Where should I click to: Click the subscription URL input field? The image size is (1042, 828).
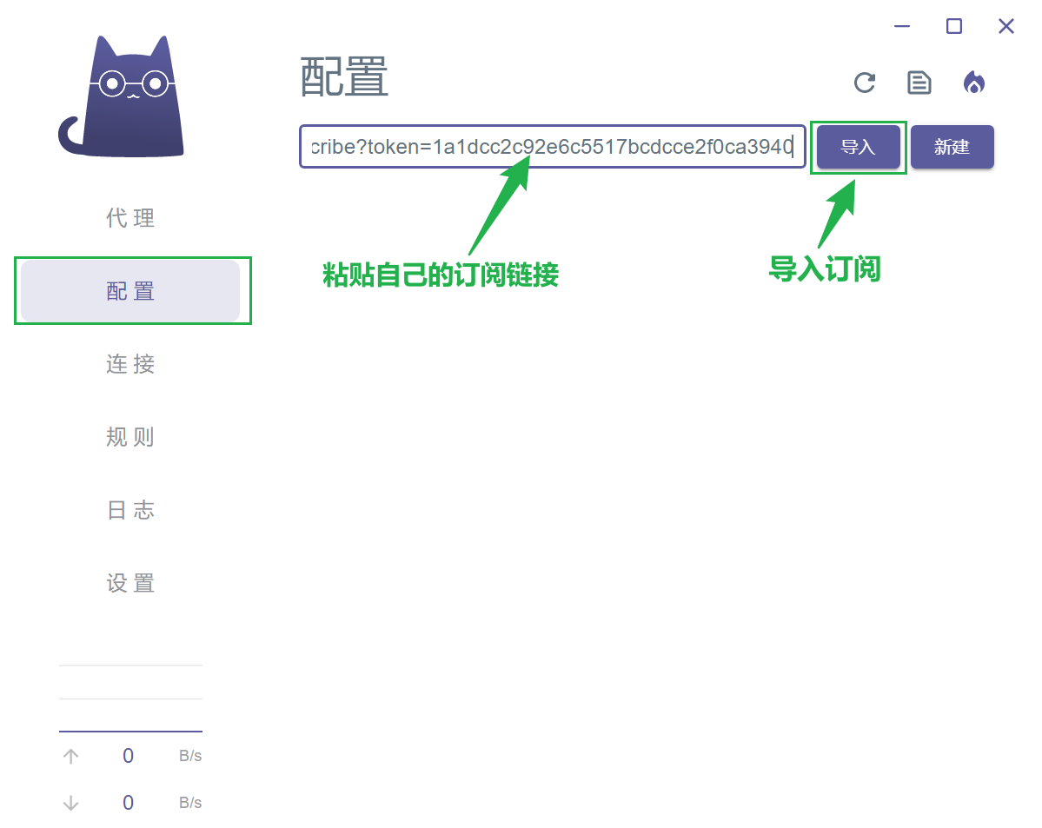(552, 147)
